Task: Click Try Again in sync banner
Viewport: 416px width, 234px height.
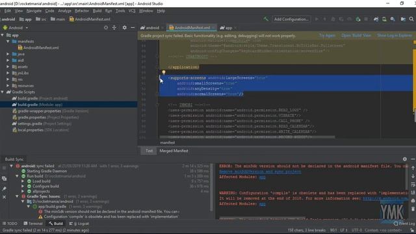Action: pos(327,36)
